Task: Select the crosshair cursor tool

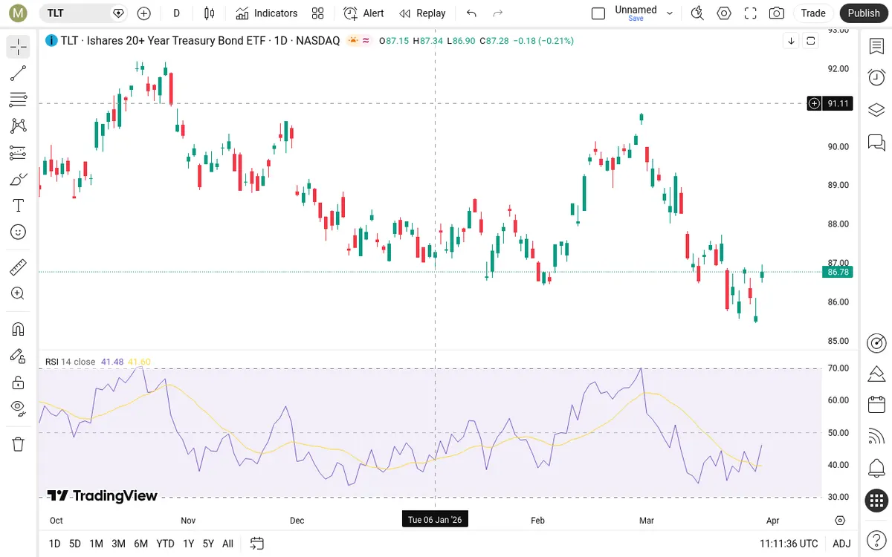Action: [19, 48]
